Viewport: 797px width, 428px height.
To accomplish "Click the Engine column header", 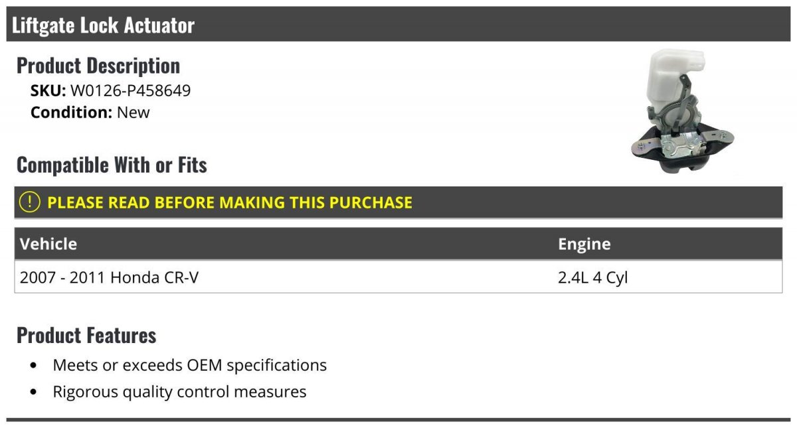I will pos(584,244).
